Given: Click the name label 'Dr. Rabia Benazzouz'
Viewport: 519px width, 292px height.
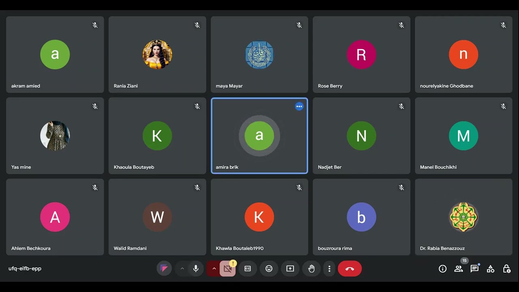Looking at the screenshot, I should 442,248.
